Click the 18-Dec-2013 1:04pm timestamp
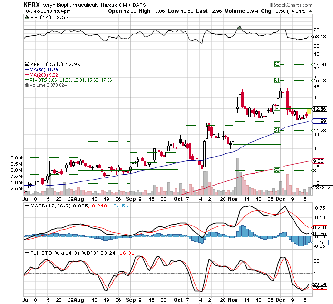This screenshot has width=333, height=304. (x=47, y=11)
